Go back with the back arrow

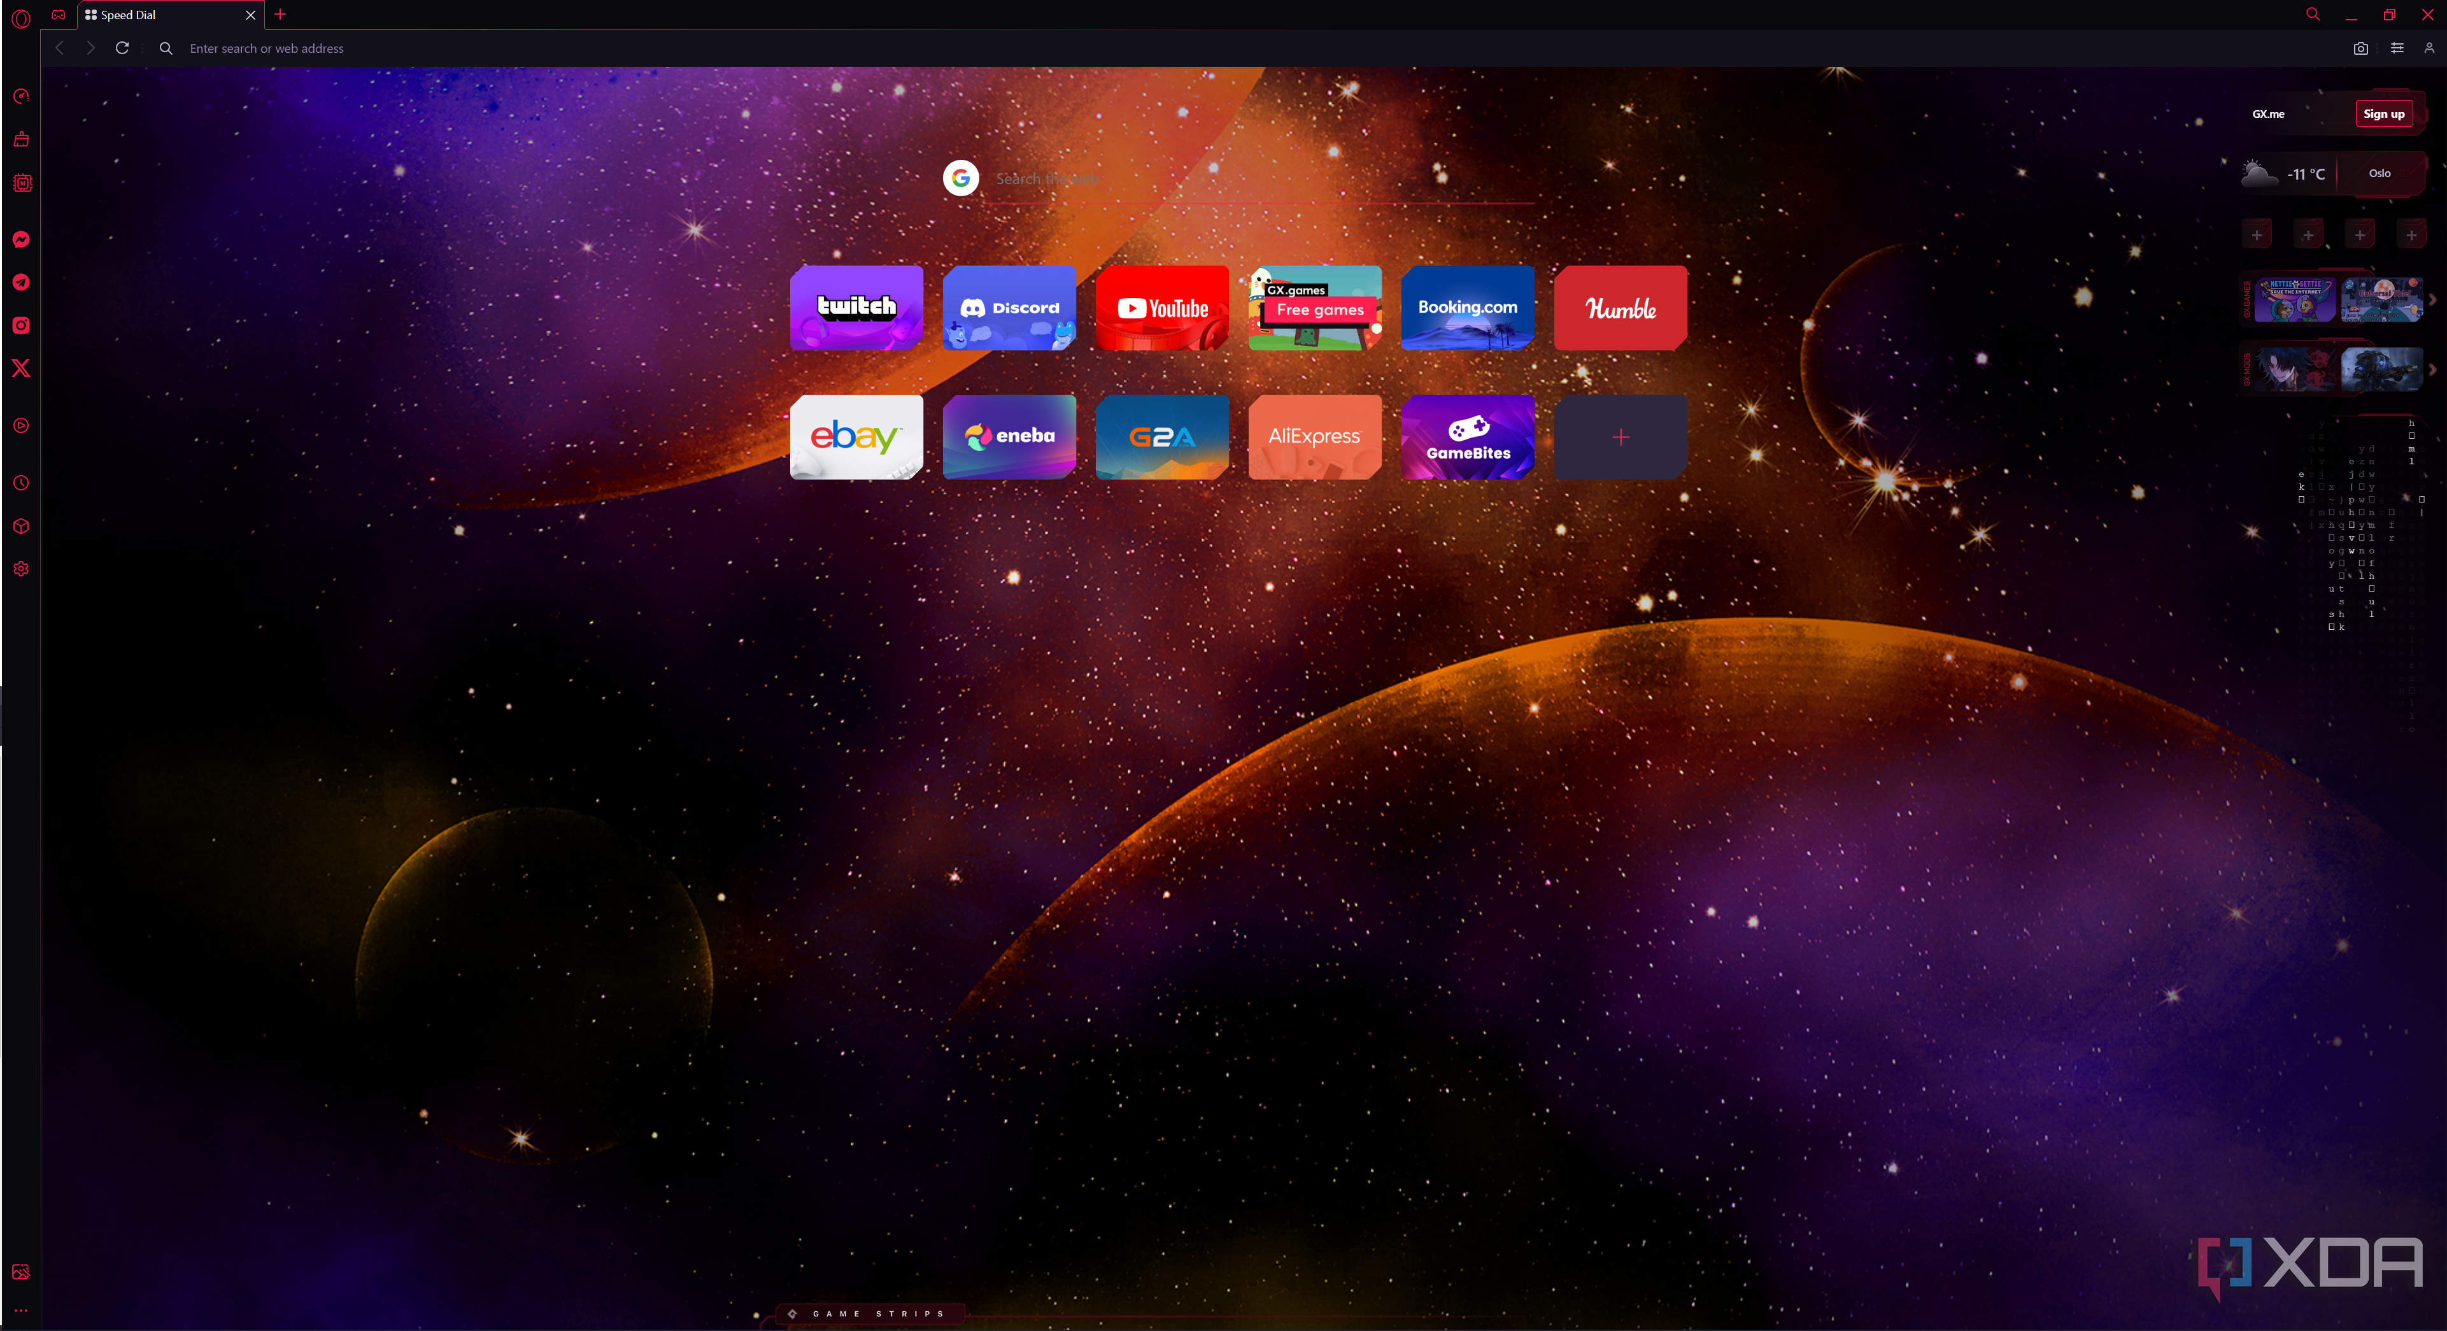click(60, 48)
